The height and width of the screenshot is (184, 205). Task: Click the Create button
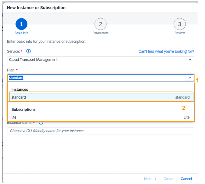tap(169, 179)
